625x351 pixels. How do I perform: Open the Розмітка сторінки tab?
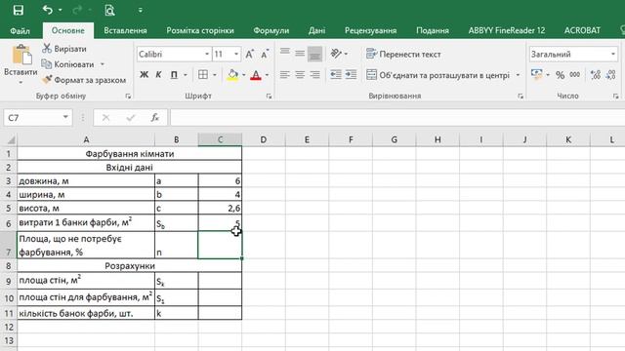tap(200, 30)
